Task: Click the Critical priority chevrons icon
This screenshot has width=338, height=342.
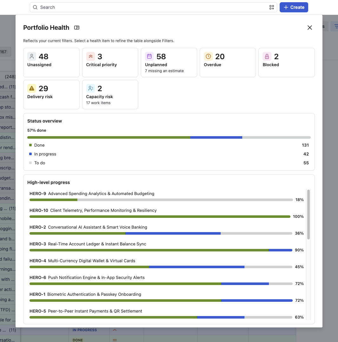Action: [x=90, y=56]
